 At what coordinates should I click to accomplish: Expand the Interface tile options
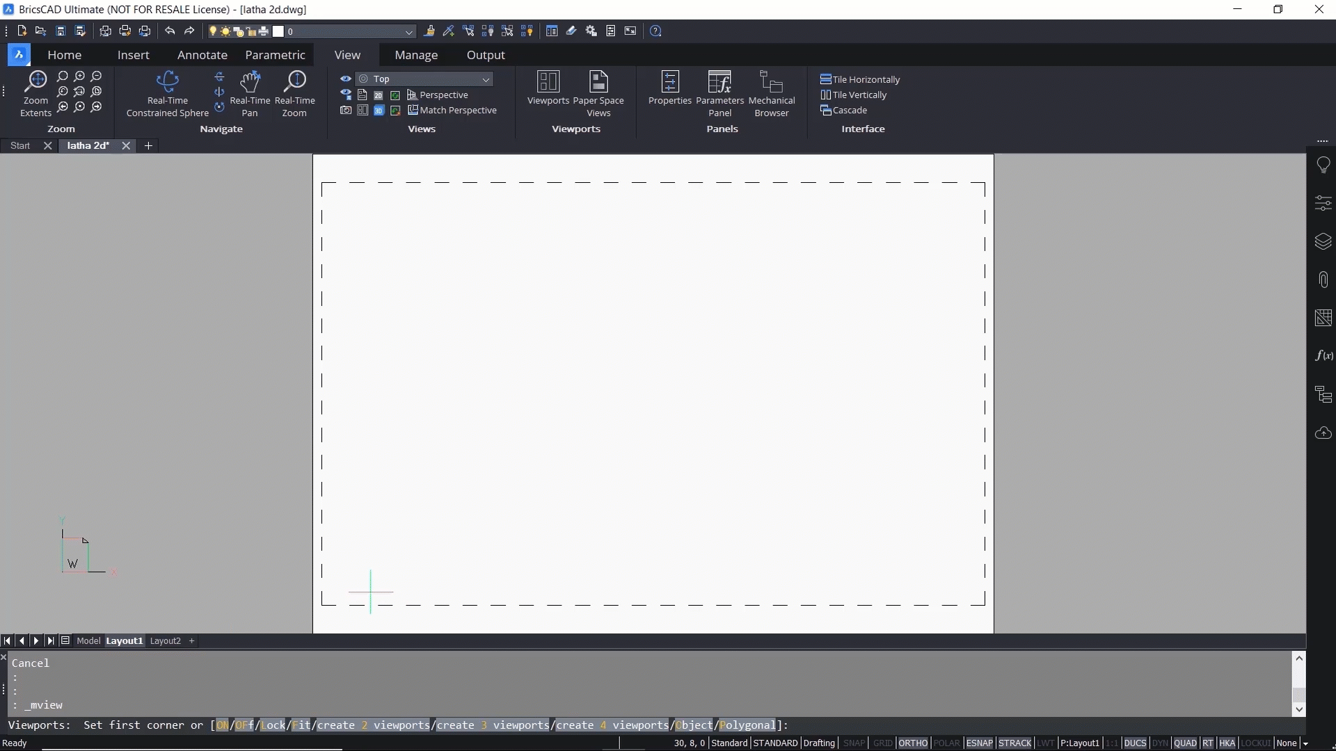861,129
